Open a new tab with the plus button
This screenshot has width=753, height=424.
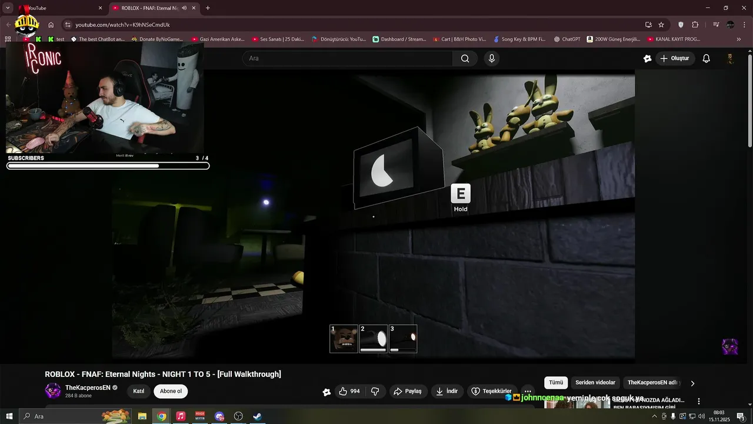208,8
